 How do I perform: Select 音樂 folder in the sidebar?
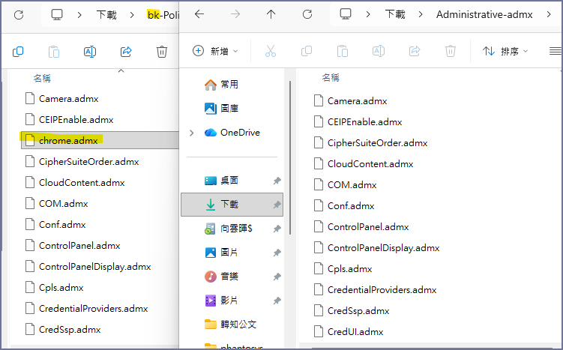pyautogui.click(x=229, y=277)
